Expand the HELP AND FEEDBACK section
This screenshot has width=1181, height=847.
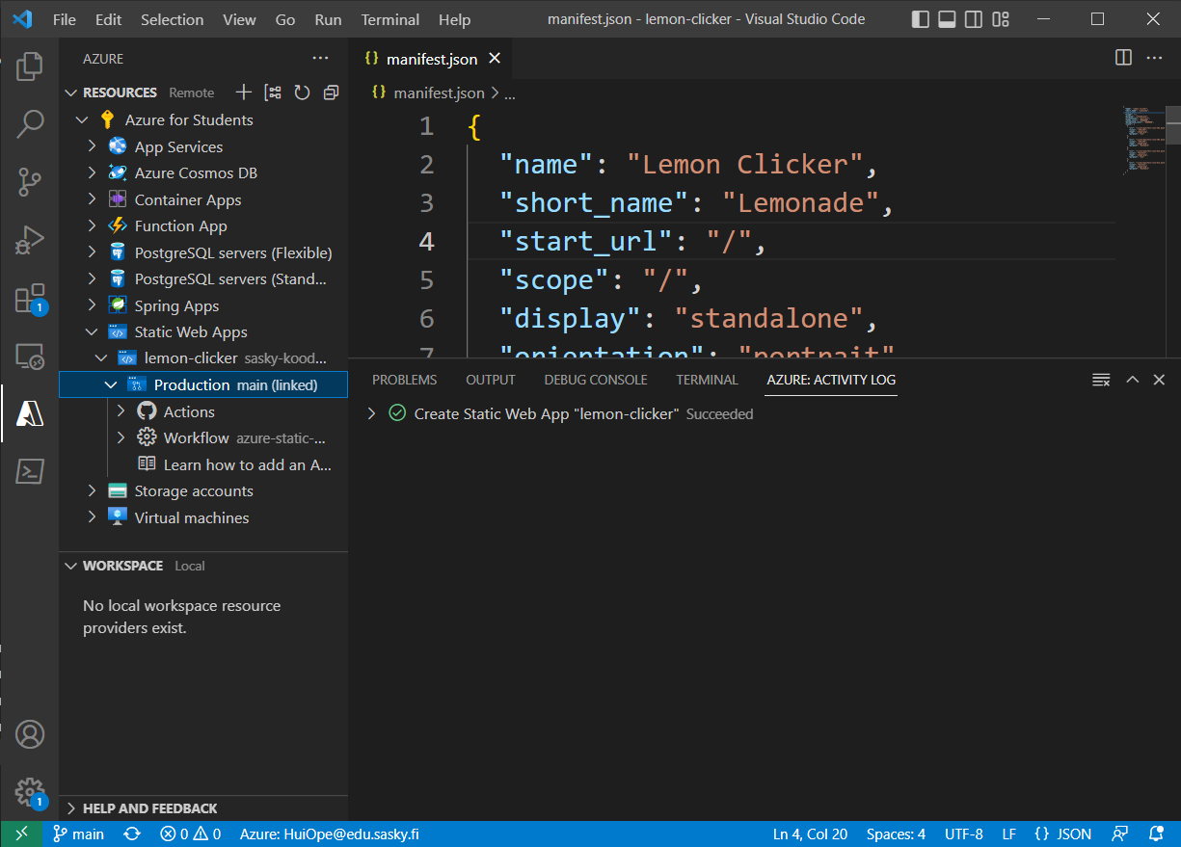click(x=203, y=808)
